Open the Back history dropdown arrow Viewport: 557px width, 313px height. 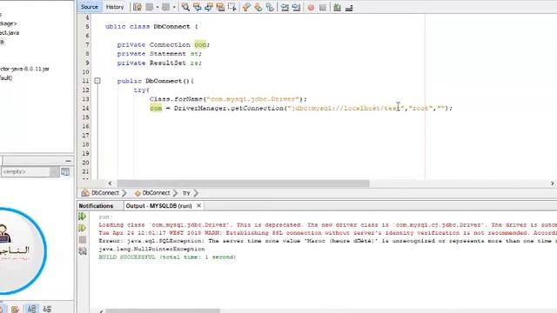click(157, 7)
